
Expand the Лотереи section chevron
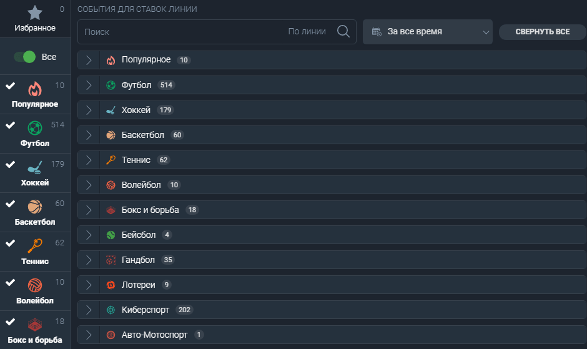[x=89, y=285]
